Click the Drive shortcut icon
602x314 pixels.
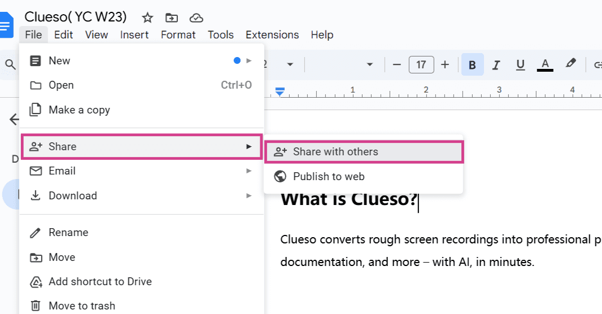click(x=36, y=282)
